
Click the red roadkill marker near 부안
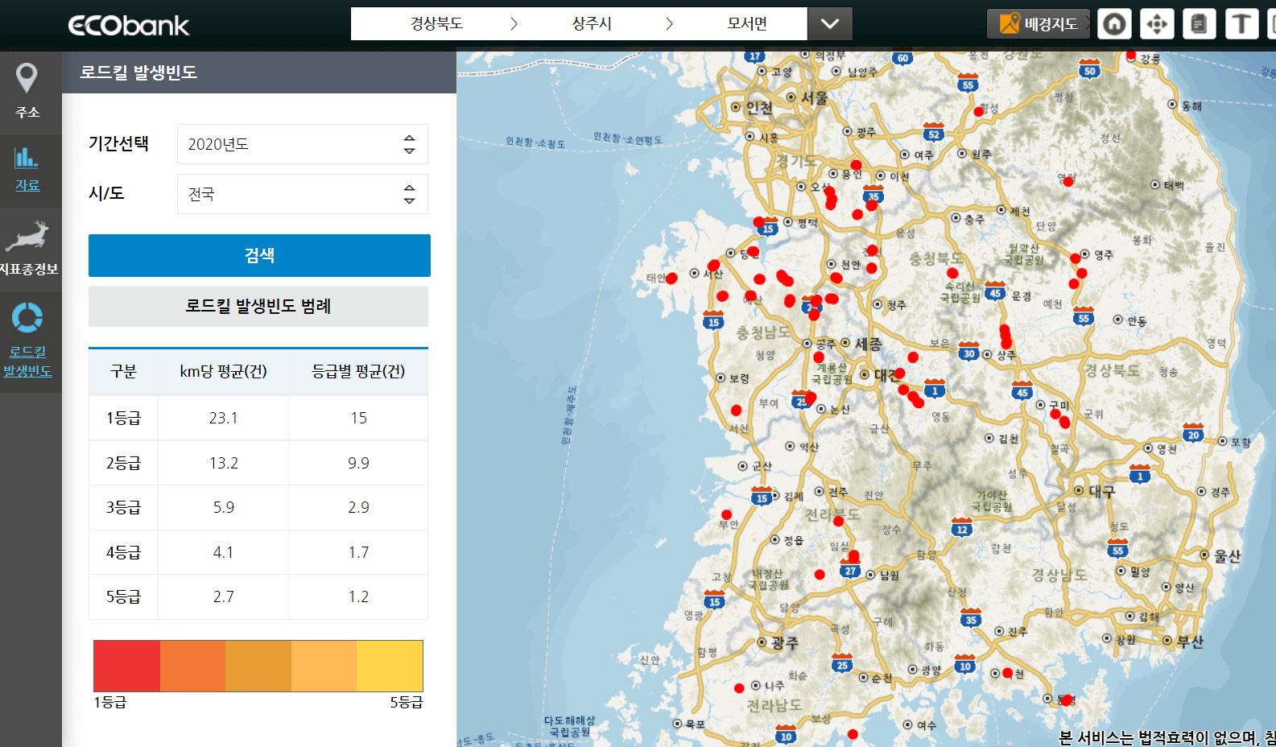point(727,514)
